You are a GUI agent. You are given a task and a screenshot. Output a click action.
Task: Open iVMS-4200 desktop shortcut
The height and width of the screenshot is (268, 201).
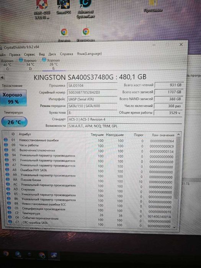point(42,10)
